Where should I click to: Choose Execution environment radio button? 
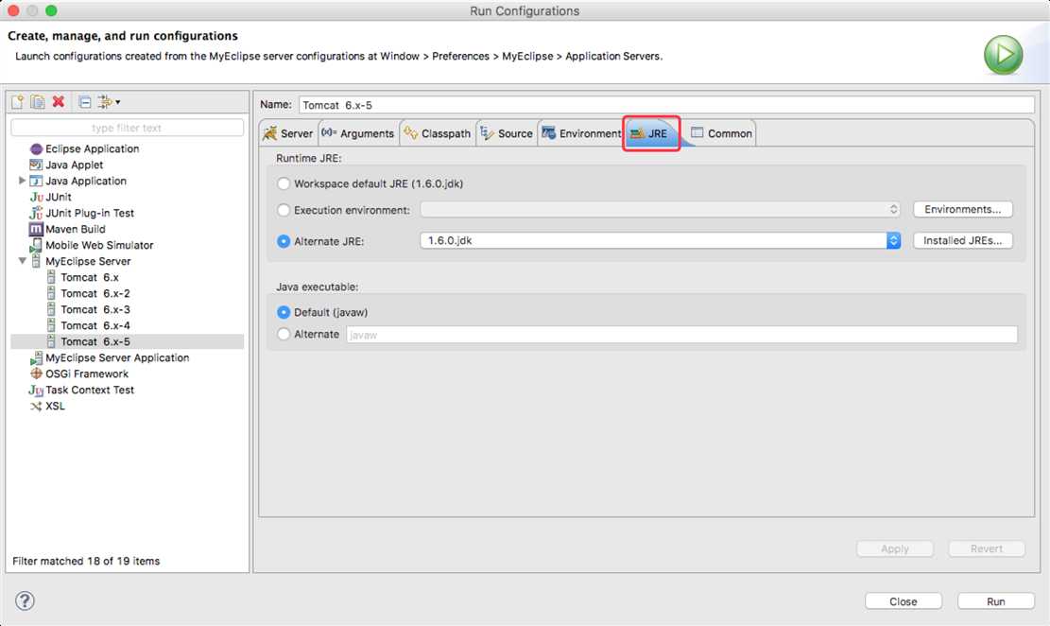point(284,210)
